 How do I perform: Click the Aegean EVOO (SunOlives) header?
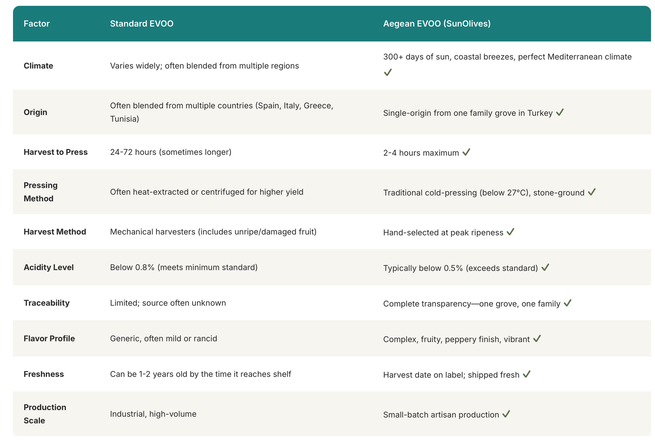(437, 24)
